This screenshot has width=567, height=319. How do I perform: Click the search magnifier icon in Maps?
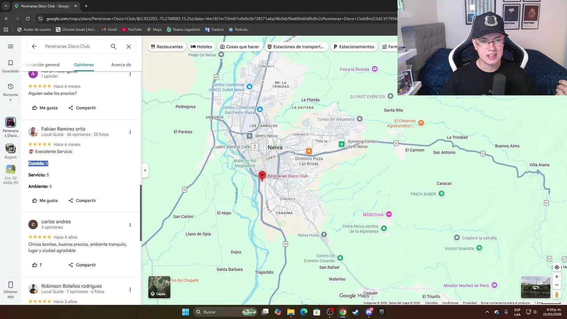pos(113,47)
